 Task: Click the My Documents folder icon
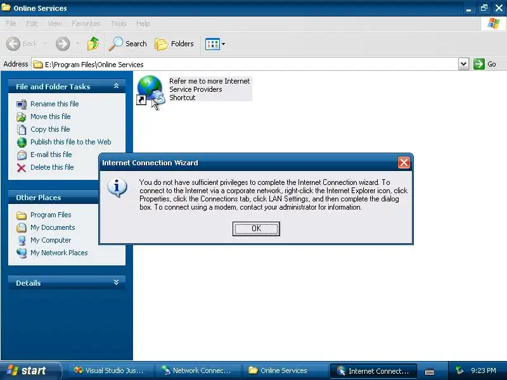(x=22, y=228)
